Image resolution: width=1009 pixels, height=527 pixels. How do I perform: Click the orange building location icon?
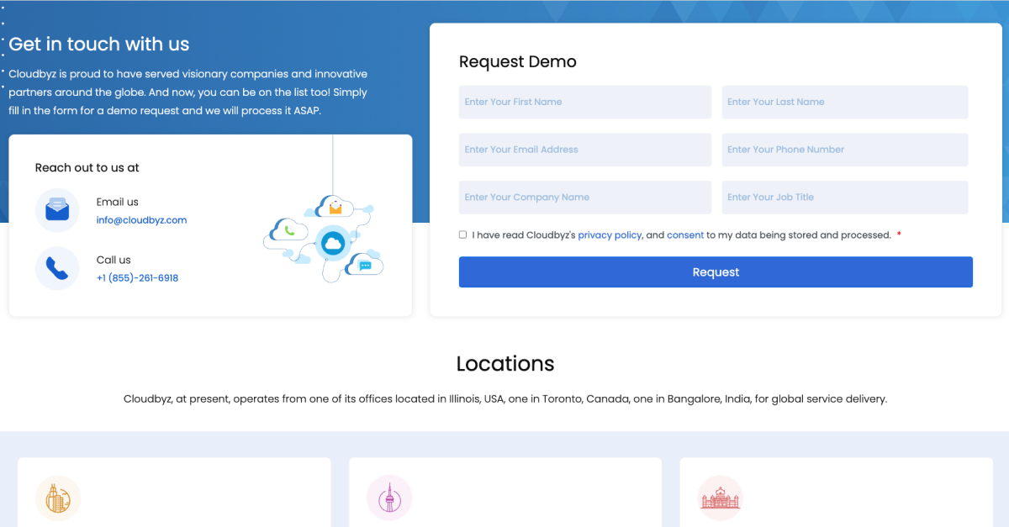[58, 498]
